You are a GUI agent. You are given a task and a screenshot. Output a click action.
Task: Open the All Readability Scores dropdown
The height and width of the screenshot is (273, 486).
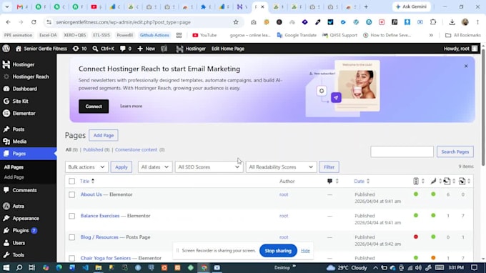click(281, 167)
